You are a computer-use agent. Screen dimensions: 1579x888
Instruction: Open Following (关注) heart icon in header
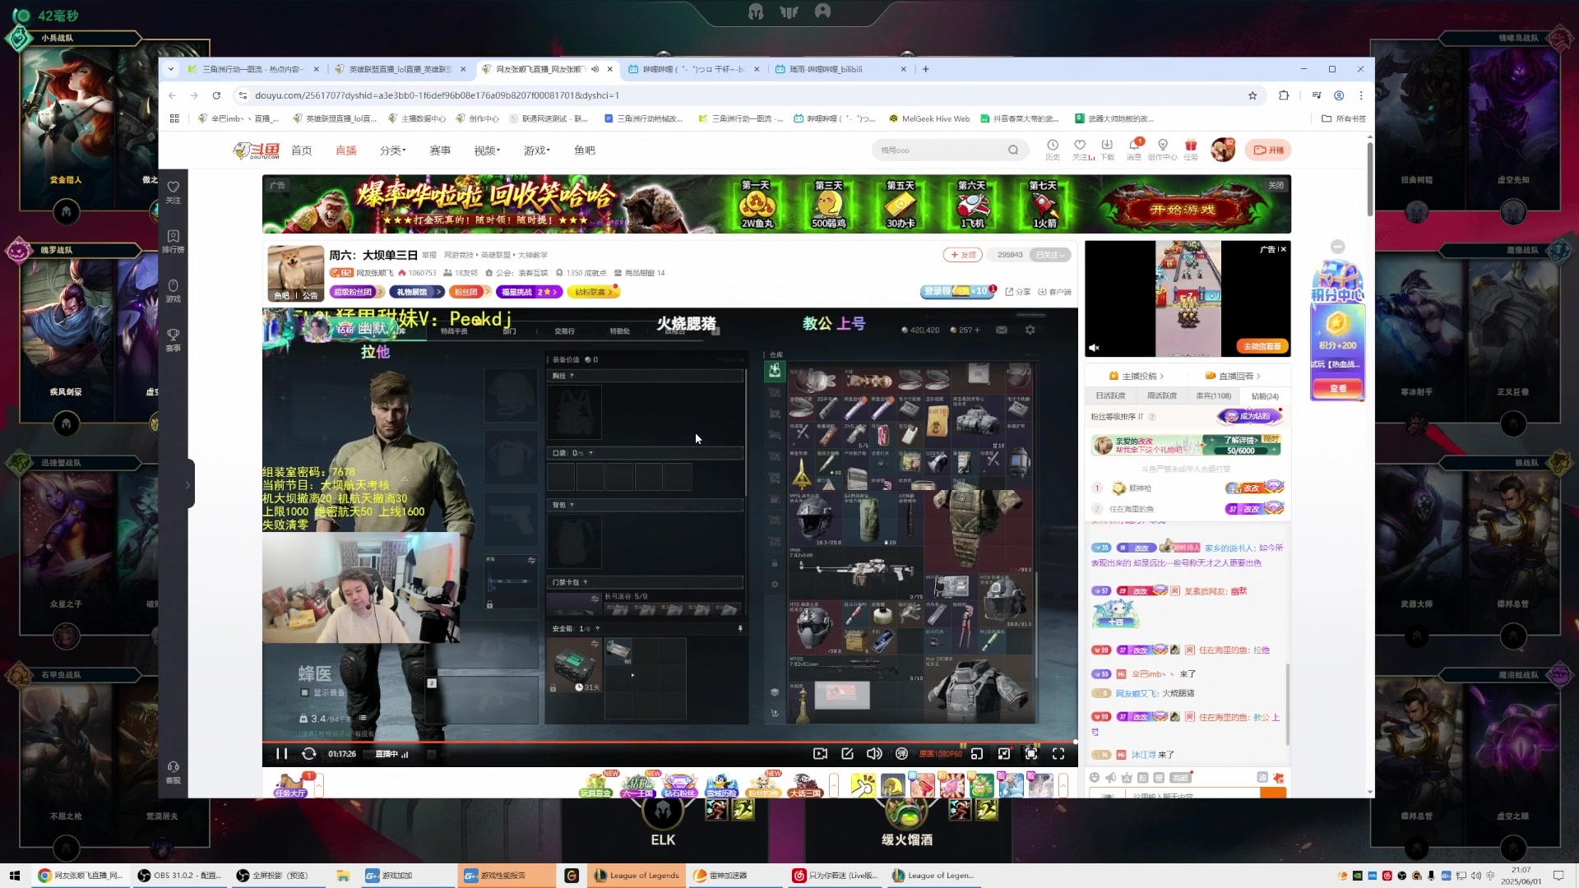1081,149
